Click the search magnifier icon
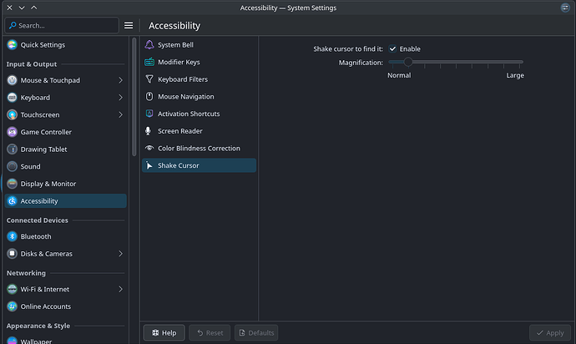Screen dimensions: 576x344 point(13,25)
